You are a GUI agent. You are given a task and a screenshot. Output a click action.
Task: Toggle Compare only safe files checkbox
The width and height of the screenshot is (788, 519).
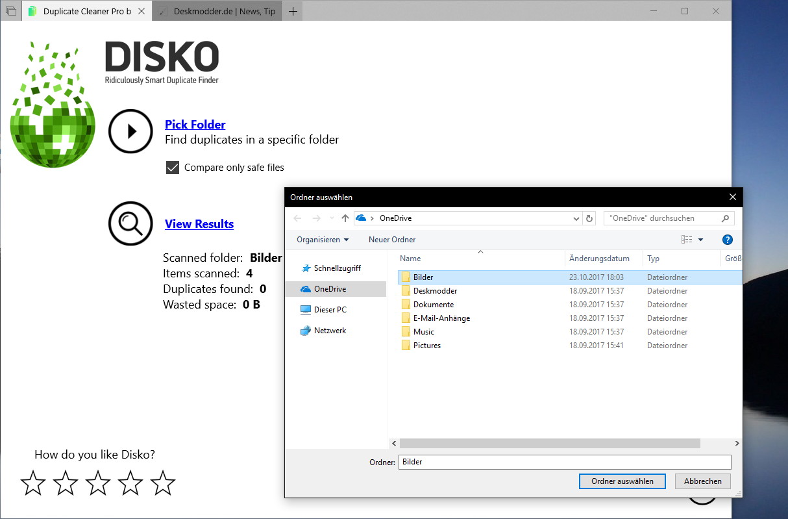[x=173, y=168]
